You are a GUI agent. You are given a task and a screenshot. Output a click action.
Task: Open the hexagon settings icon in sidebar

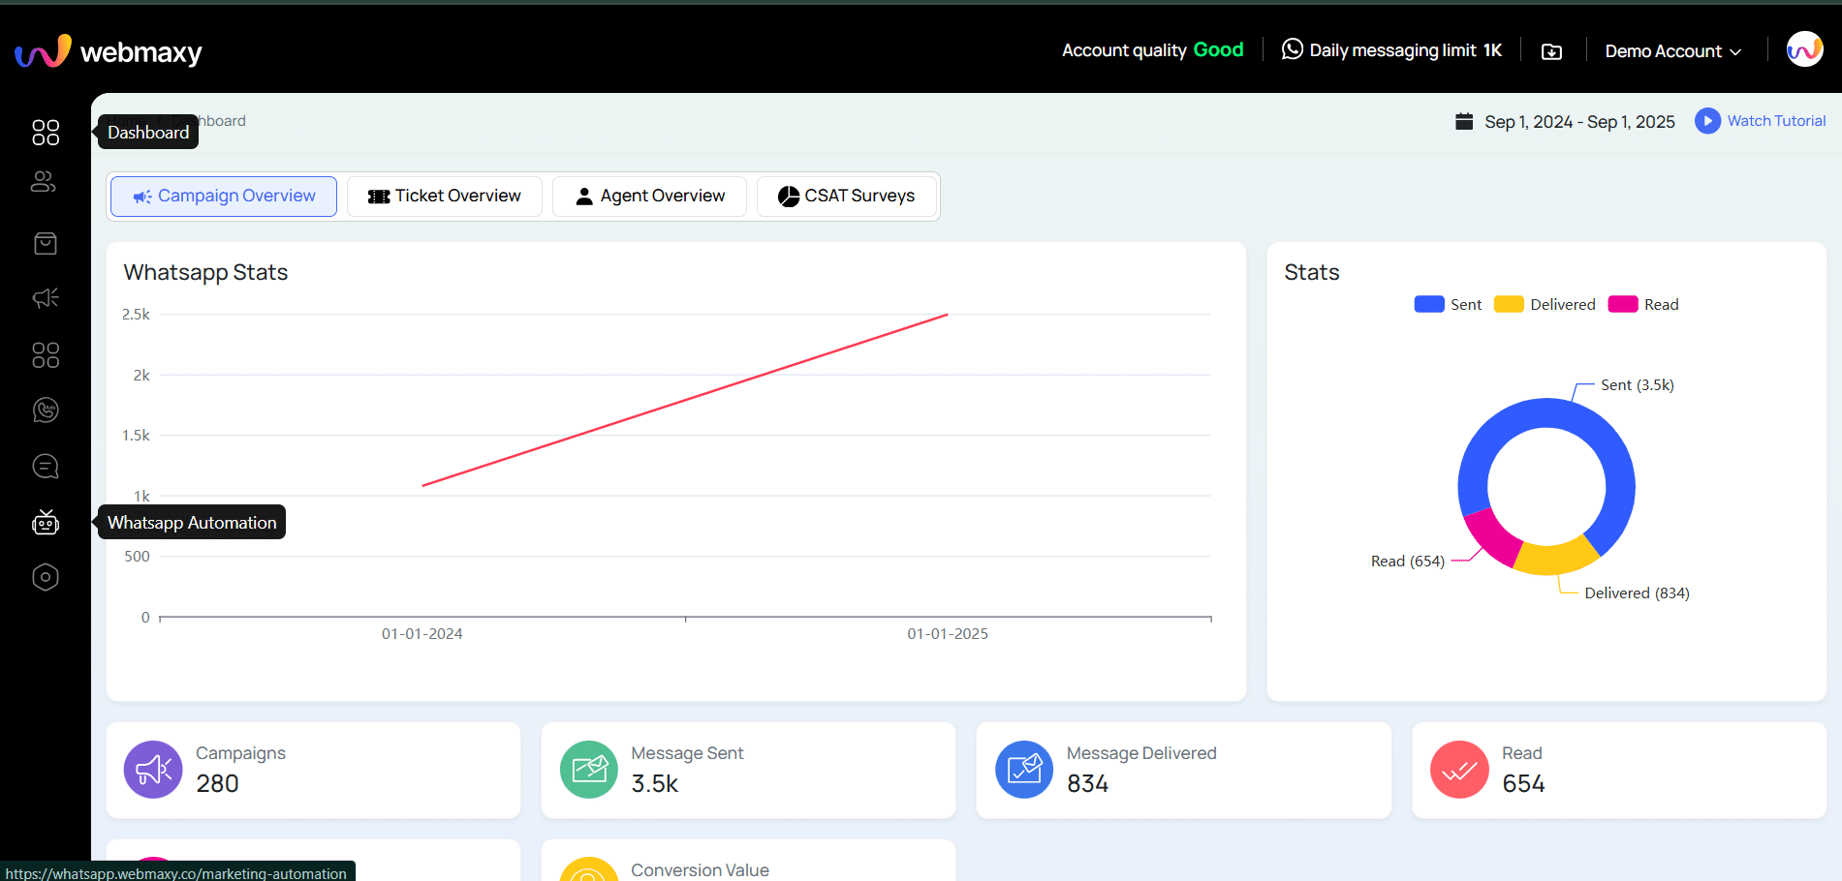click(46, 577)
